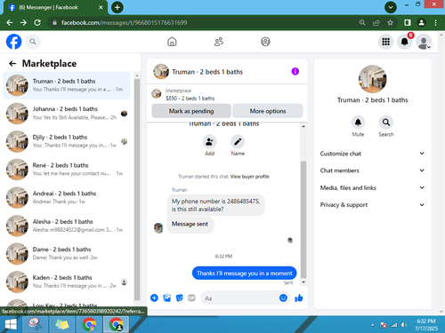The height and width of the screenshot is (333, 445).
Task: Open the Windows Start menu
Action: point(11,324)
